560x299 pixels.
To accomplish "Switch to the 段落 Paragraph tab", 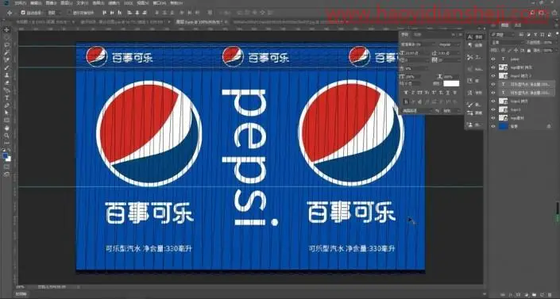I will pyautogui.click(x=417, y=35).
